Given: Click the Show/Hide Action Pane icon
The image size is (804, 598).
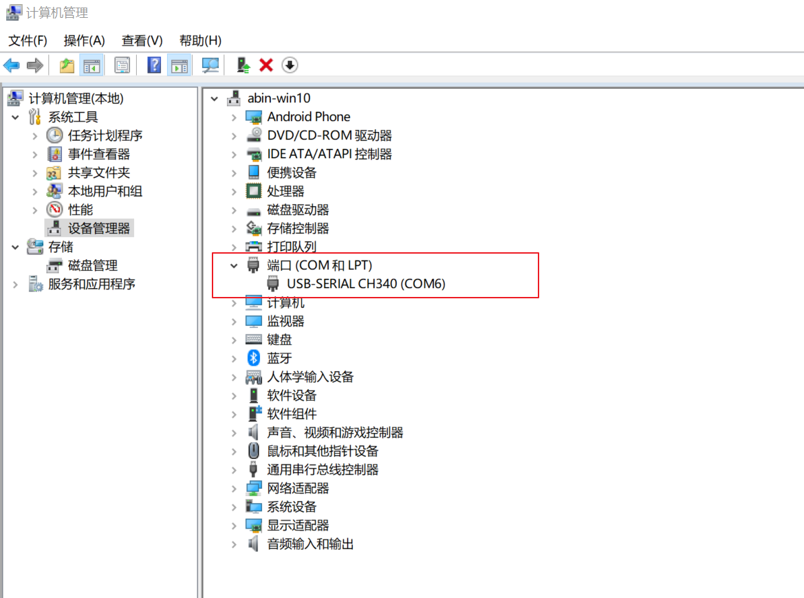Looking at the screenshot, I should click(x=180, y=65).
